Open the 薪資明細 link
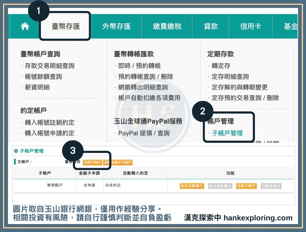306x232 pixels. coord(37,87)
